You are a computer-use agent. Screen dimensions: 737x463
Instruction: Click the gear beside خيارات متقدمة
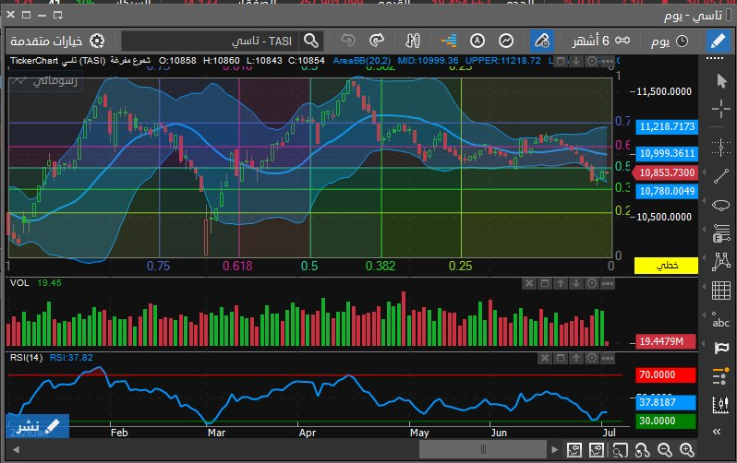click(x=97, y=42)
